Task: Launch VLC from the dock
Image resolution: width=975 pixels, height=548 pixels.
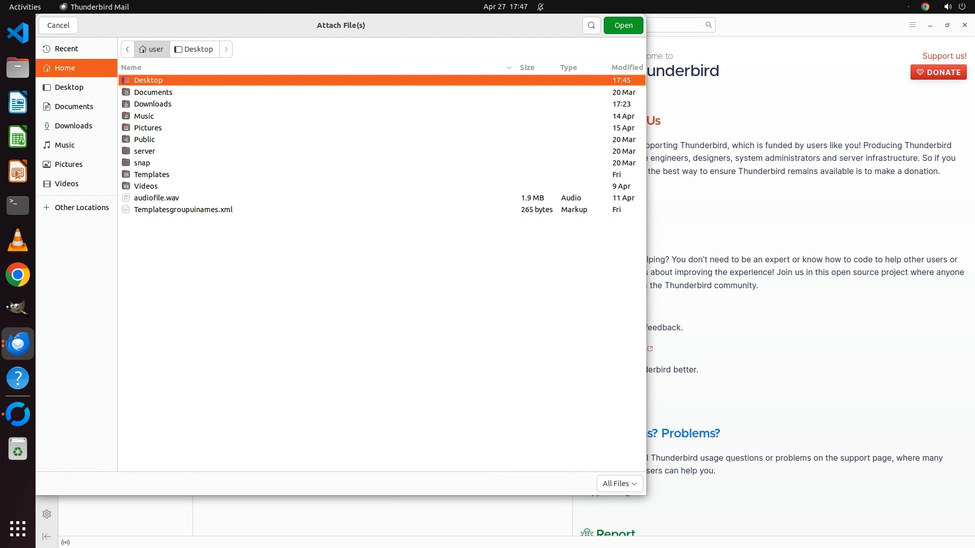Action: tap(18, 241)
